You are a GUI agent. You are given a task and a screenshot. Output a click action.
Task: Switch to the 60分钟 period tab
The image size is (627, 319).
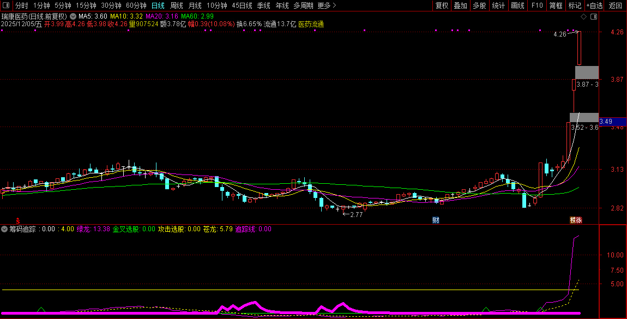click(136, 5)
